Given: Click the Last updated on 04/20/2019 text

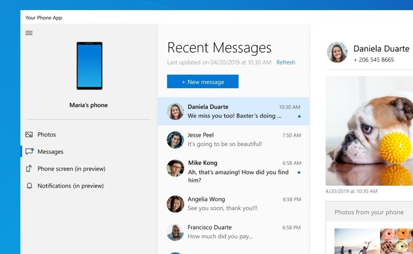Looking at the screenshot, I should 219,62.
